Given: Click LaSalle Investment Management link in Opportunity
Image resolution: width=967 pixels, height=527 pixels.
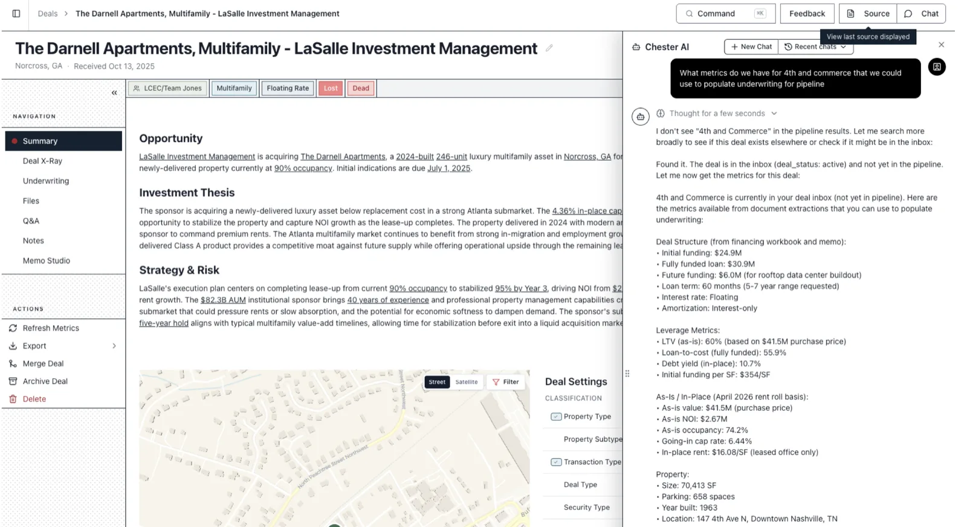Looking at the screenshot, I should pyautogui.click(x=197, y=157).
